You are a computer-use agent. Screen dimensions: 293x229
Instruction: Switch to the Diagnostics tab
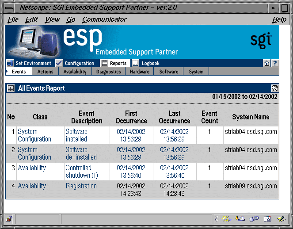point(108,72)
